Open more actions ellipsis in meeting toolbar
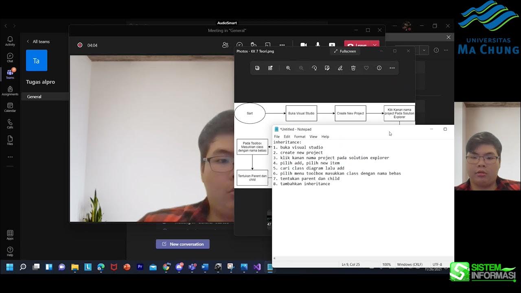521x293 pixels. pyautogui.click(x=282, y=45)
